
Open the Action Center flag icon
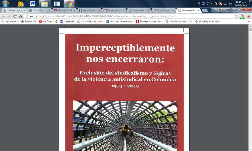pos(221,4)
